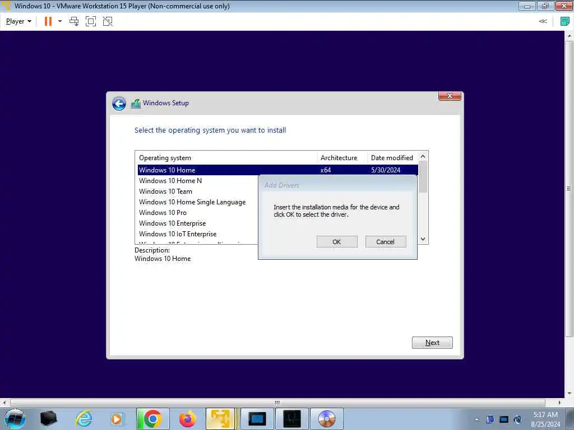Select Windows 10 IoT Enterprise
Screen dimensions: 574x430
click(178, 233)
